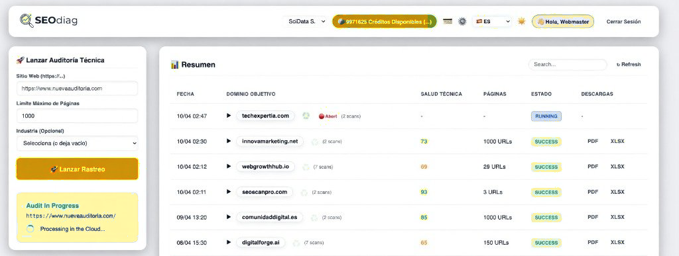The height and width of the screenshot is (256, 679).
Task: Open the credit card billing icon
Action: 448,22
